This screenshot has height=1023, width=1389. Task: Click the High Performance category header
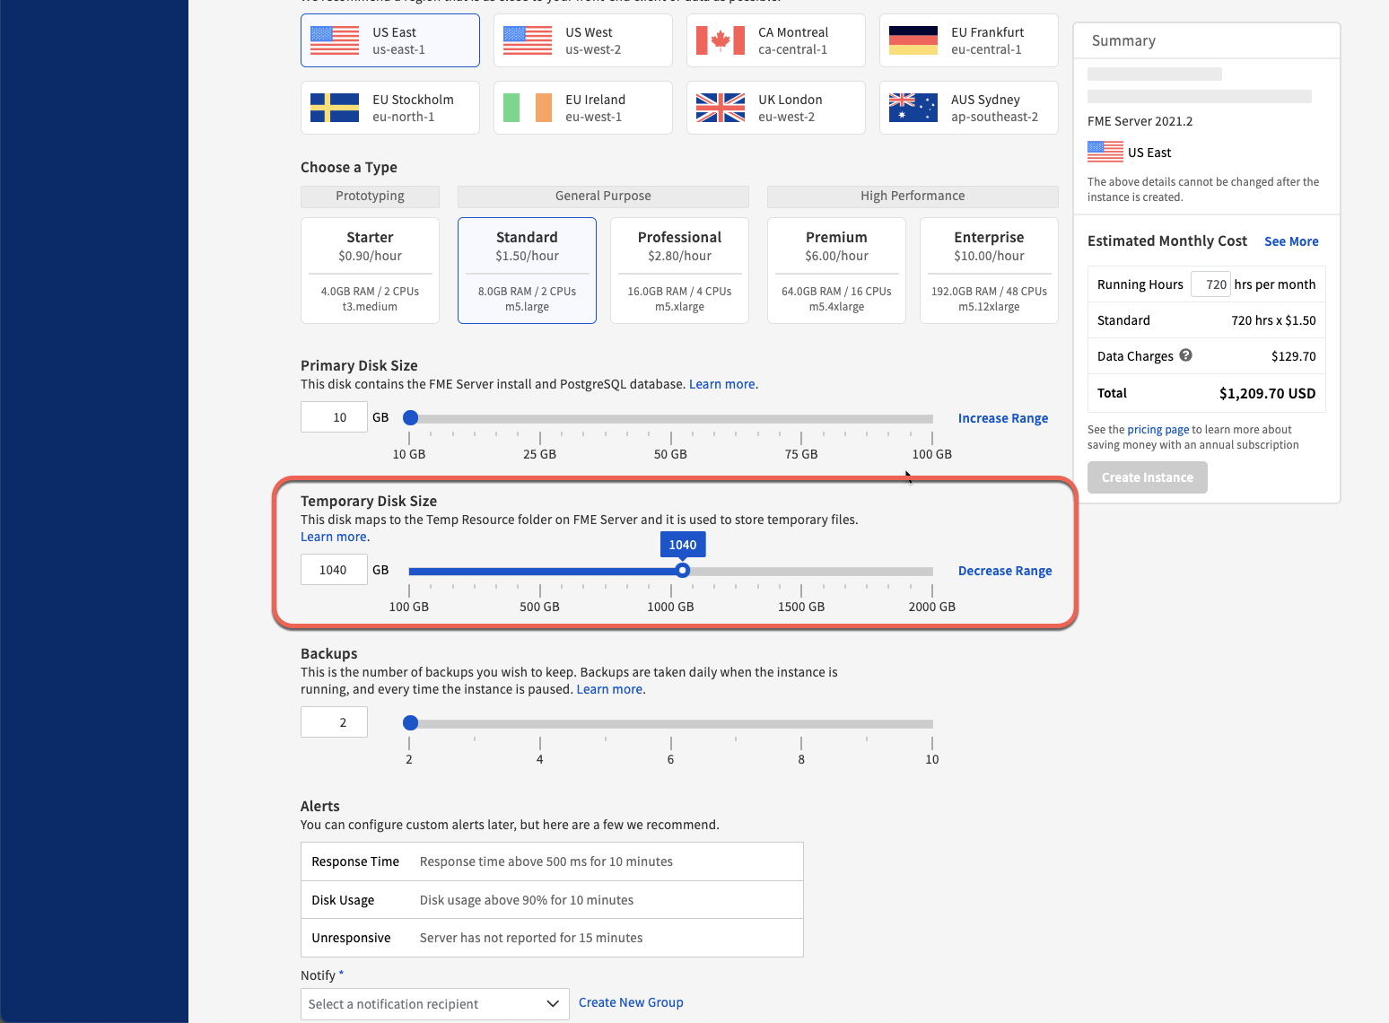tap(913, 197)
